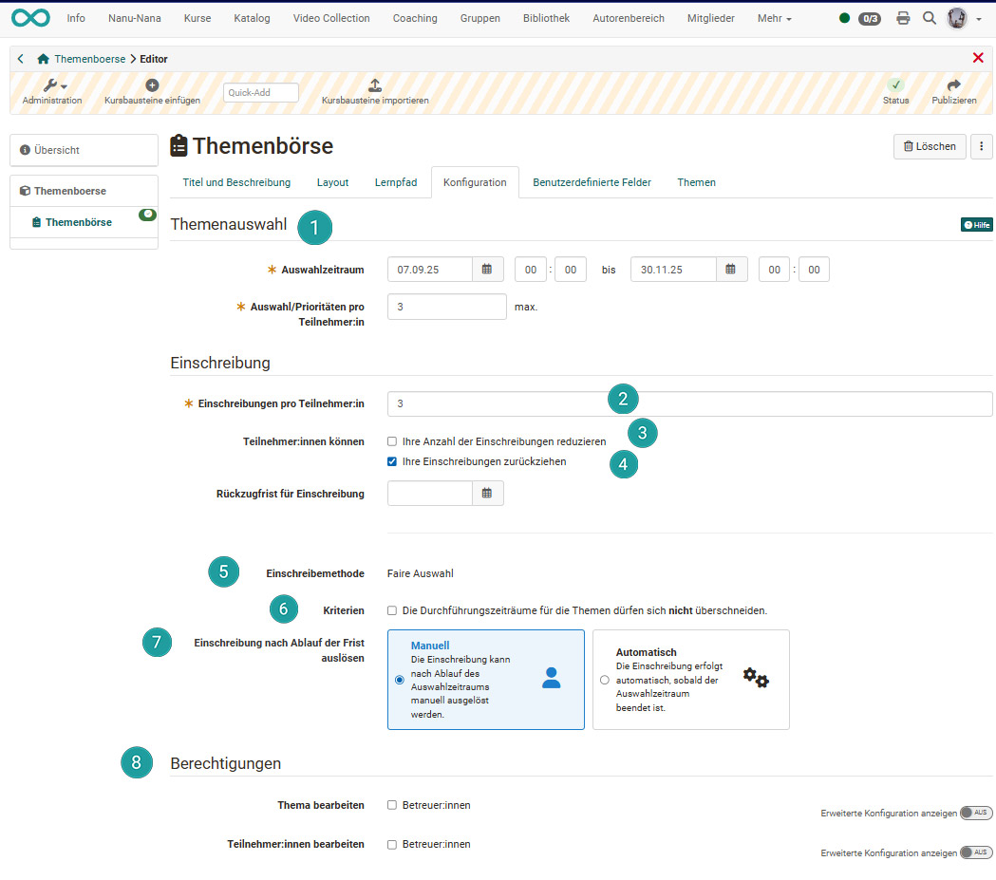Viewport: 996px width, 880px height.
Task: Click the Quick-Add input field
Action: pyautogui.click(x=261, y=93)
